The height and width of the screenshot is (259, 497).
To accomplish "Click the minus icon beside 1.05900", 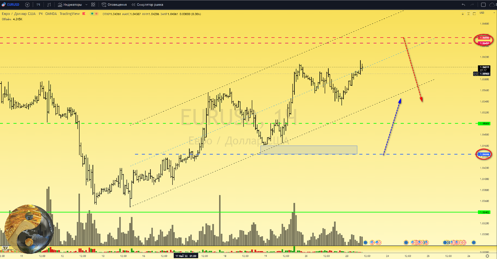I will (x=475, y=74).
